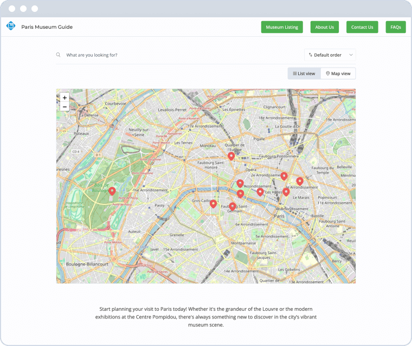Select the map pin above 3e Arrondissement label

(x=300, y=181)
